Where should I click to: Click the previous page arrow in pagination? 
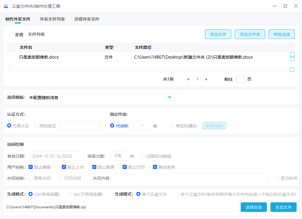click(188, 79)
